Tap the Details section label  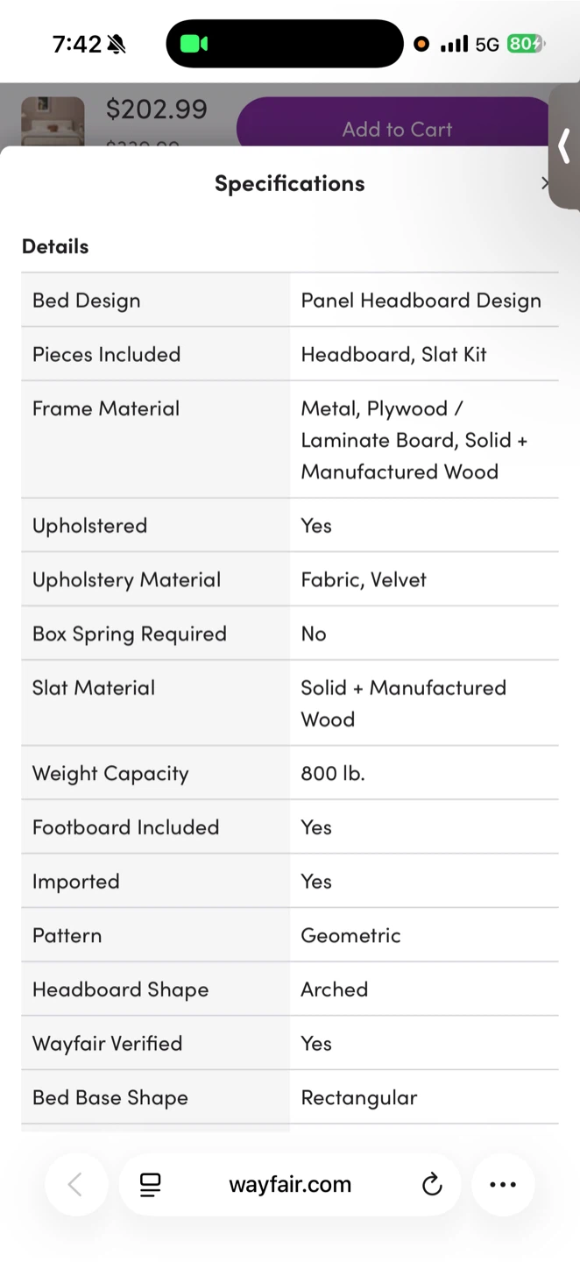click(x=55, y=246)
